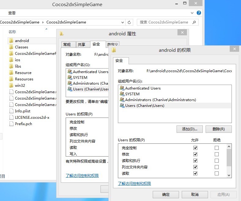Uncheck Allow for 列出文件夹内容
Viewport: 241px width, 201px height.
coord(195,167)
